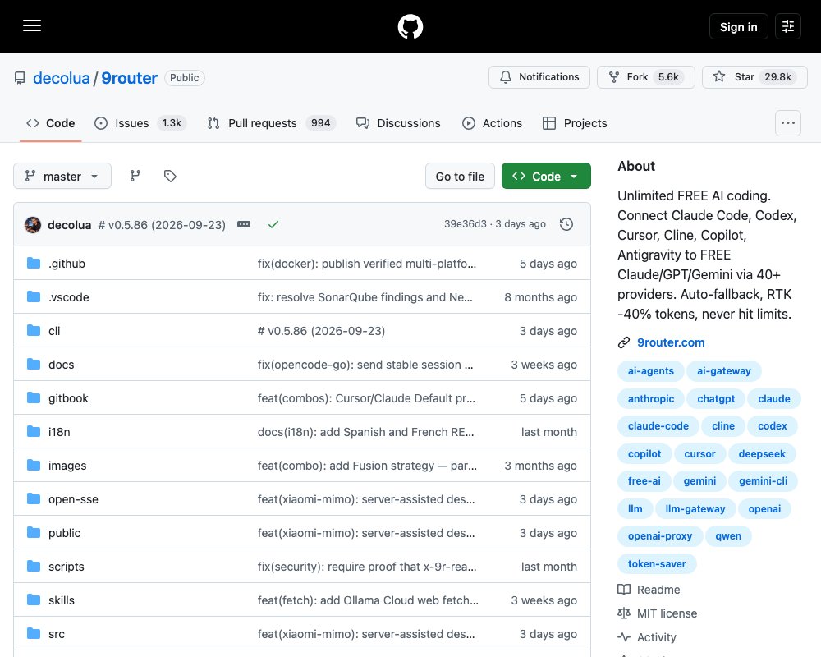The height and width of the screenshot is (657, 821).
Task: Open the decolua owner profile link
Action: (x=62, y=78)
